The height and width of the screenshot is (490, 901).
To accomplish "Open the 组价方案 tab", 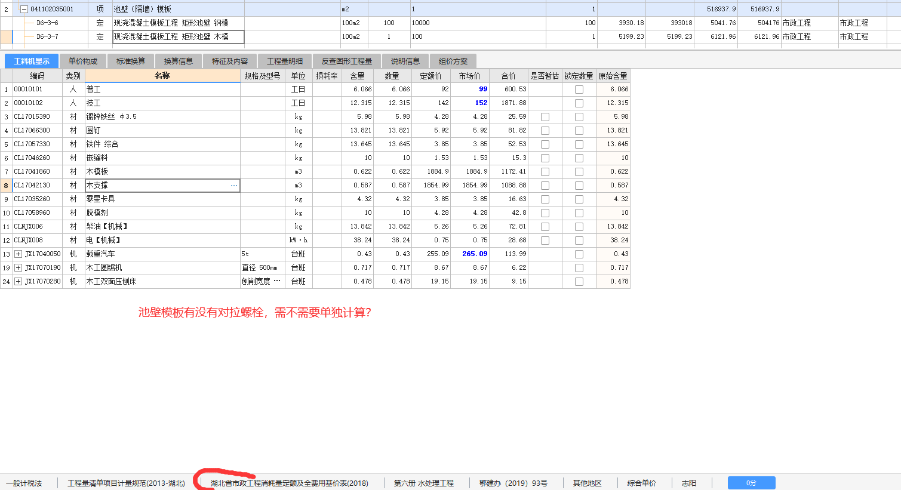I will [x=453, y=61].
